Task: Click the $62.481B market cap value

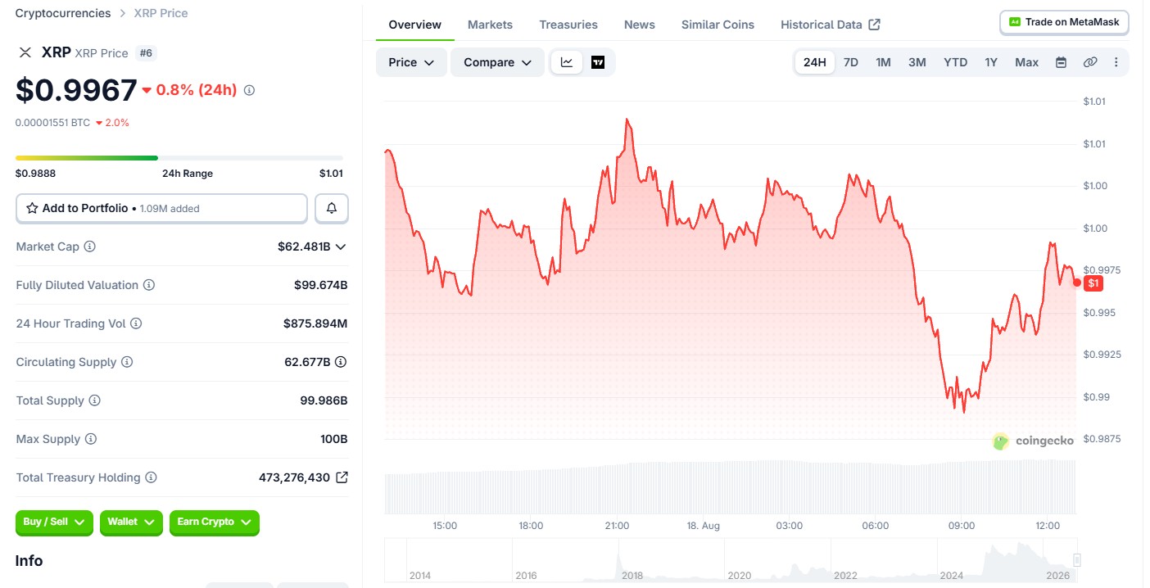Action: (304, 247)
